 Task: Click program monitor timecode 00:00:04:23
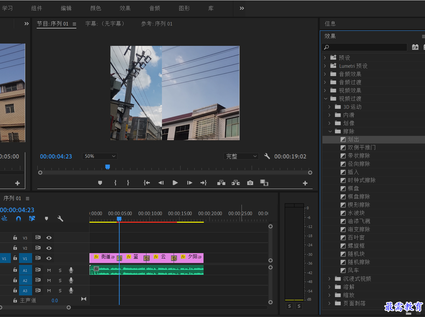coord(56,157)
